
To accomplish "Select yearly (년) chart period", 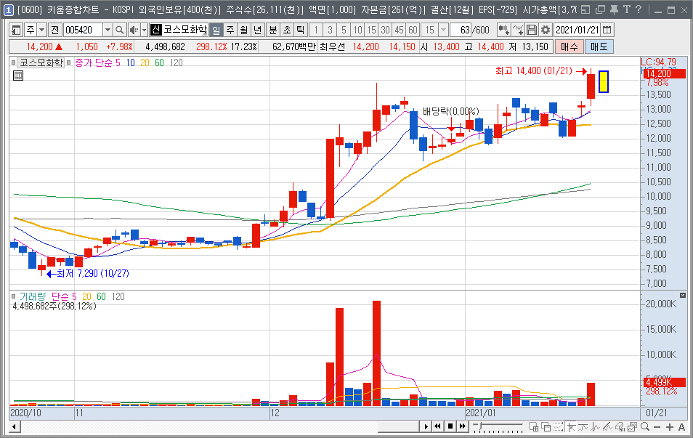I will point(258,30).
